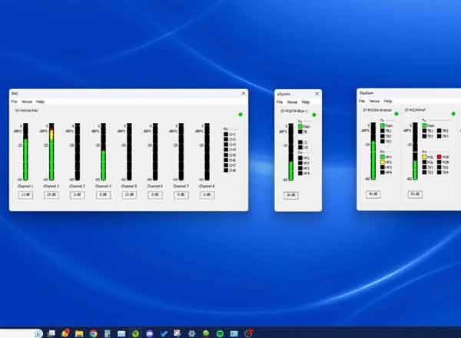
Task: Open File menu in Stadium window
Action: (361, 101)
